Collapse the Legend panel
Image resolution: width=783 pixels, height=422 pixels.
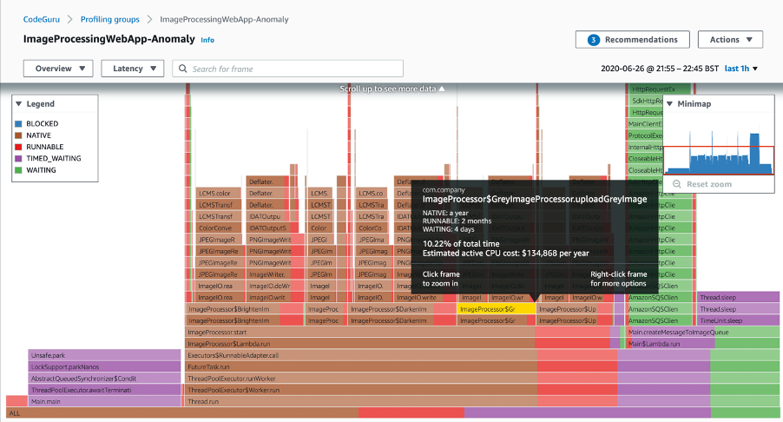(x=19, y=103)
